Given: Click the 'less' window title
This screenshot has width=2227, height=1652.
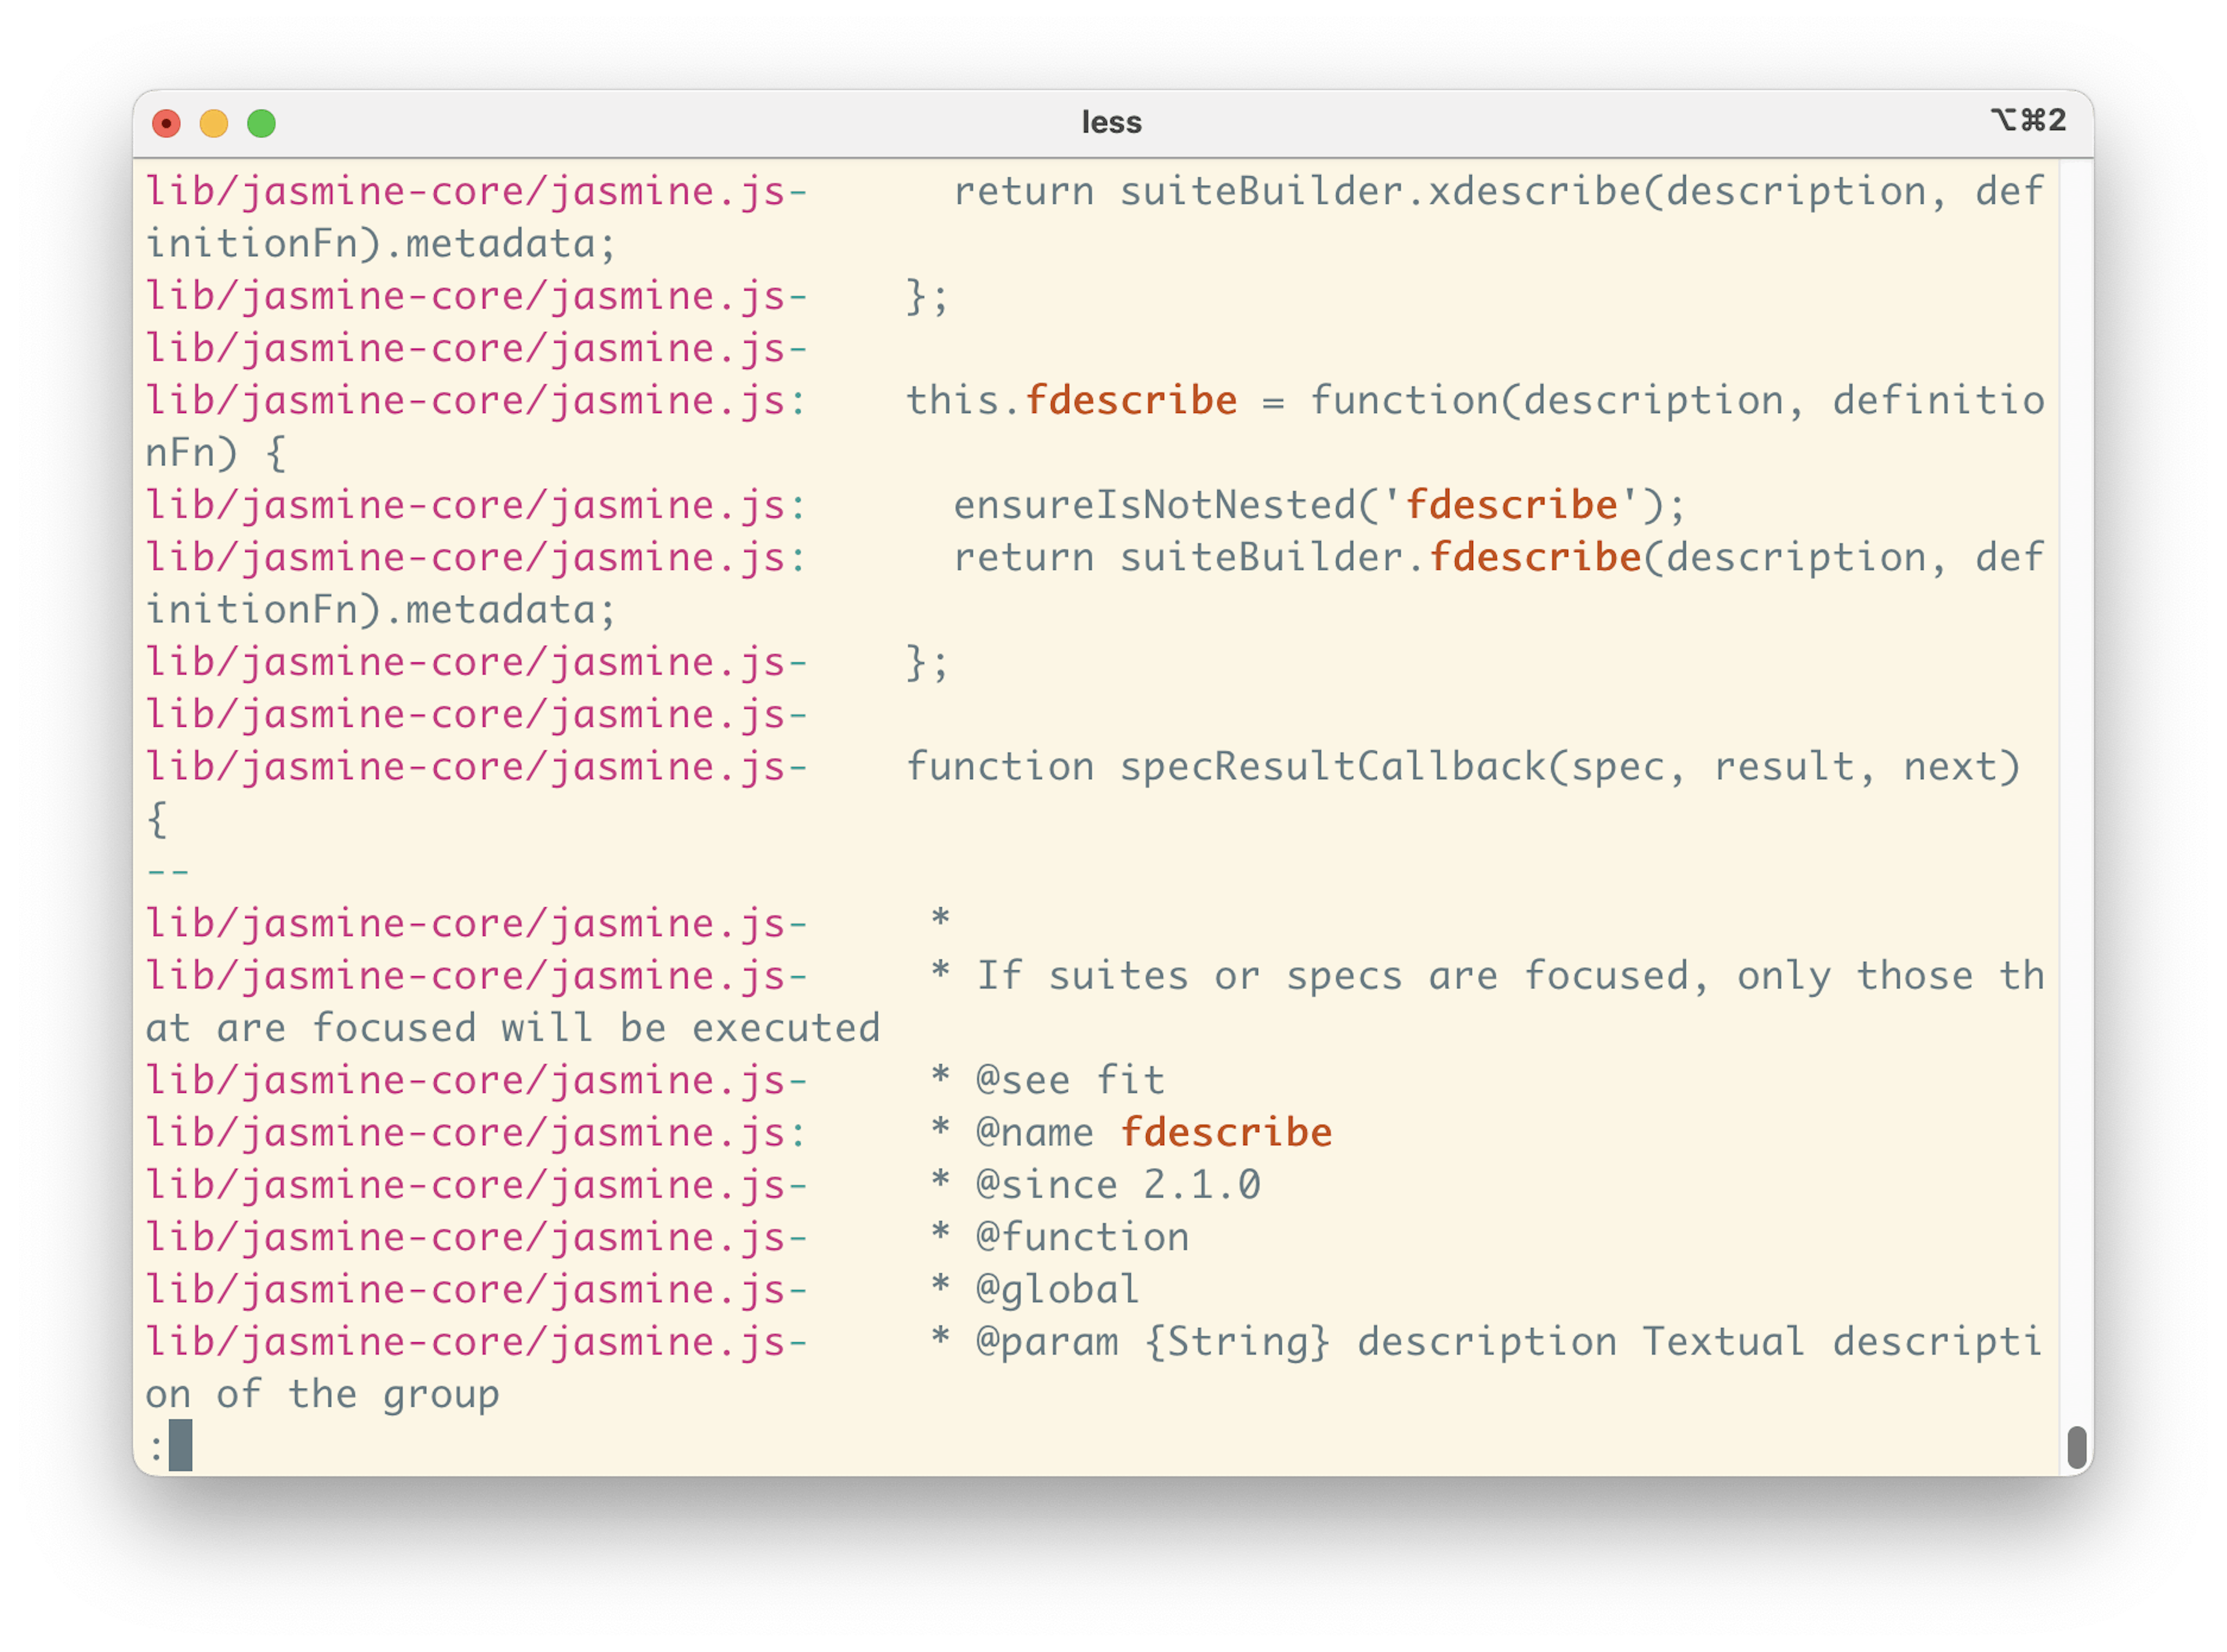Looking at the screenshot, I should tap(1112, 122).
